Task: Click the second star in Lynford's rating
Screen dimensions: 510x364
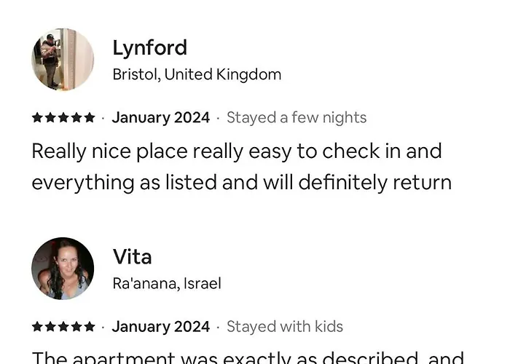Action: pyautogui.click(x=50, y=118)
